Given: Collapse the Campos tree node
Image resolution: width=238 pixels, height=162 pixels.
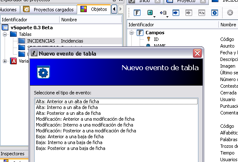Looking at the screenshot, I should coord(131,33).
